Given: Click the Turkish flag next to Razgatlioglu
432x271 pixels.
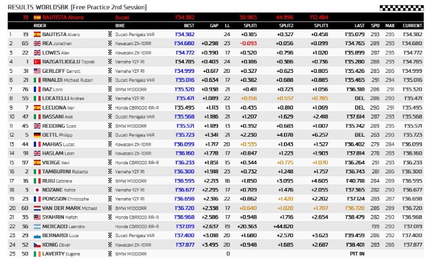Looking at the screenshot, I should 38,62.
